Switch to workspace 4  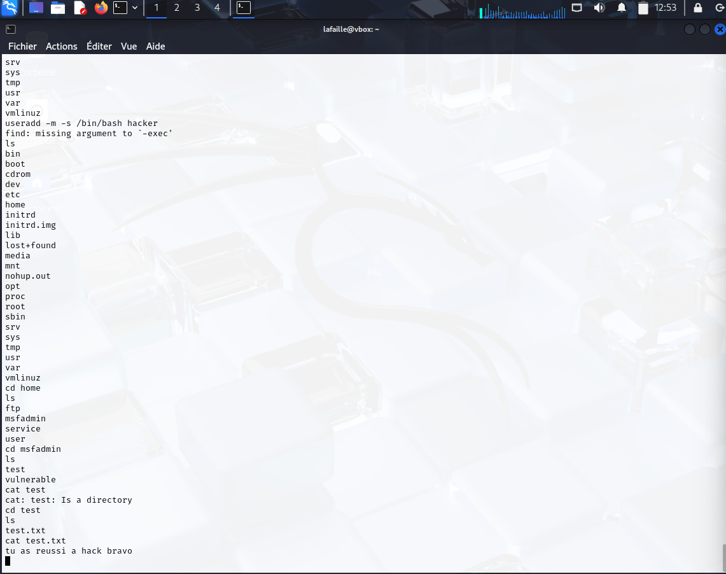[216, 8]
